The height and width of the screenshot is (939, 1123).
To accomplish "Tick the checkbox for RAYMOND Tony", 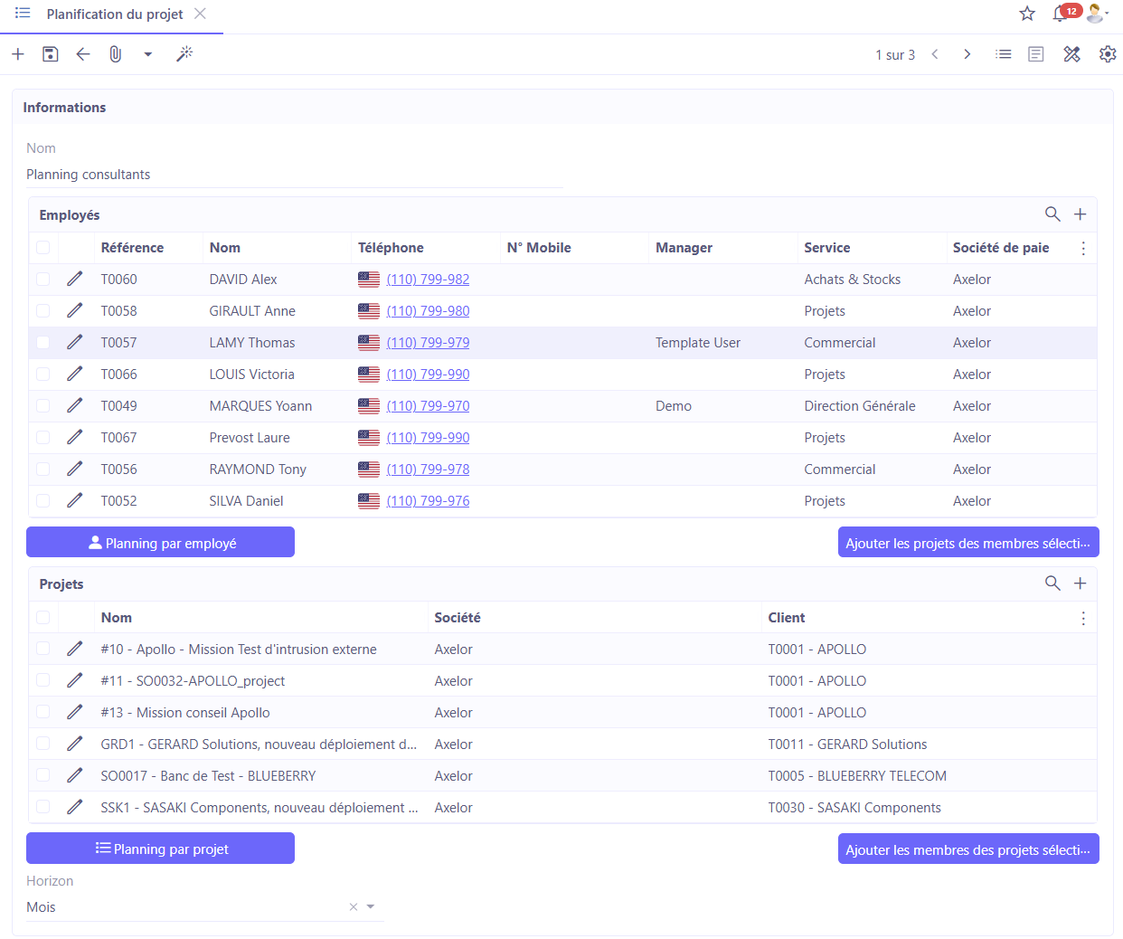I will coord(43,469).
